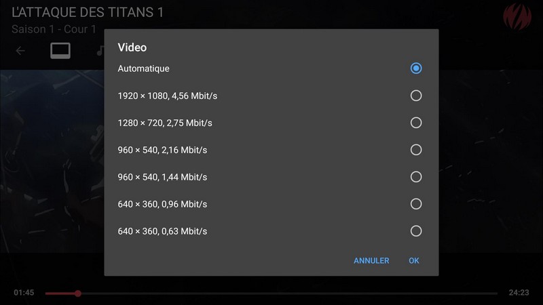Choose 1920 × 1080, 4,56 Mbit/s quality

tap(416, 96)
